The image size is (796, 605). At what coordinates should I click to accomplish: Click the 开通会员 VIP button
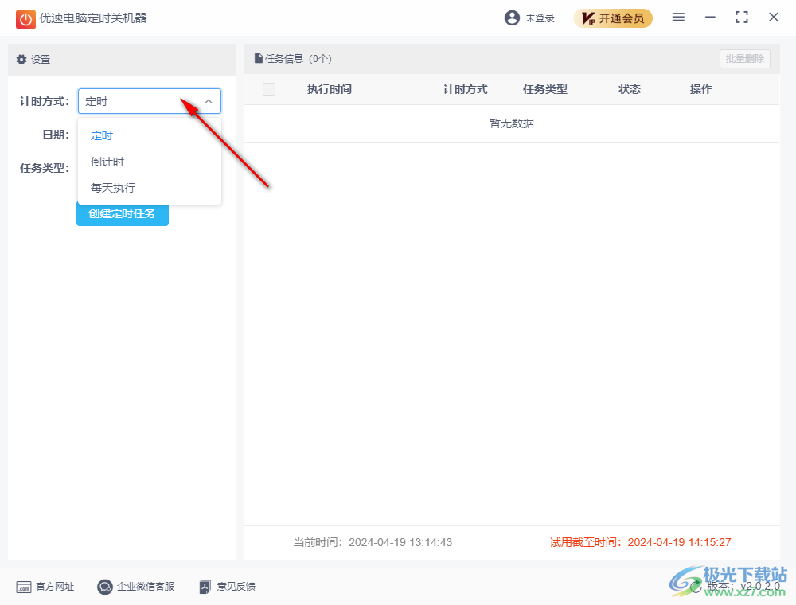tap(613, 18)
